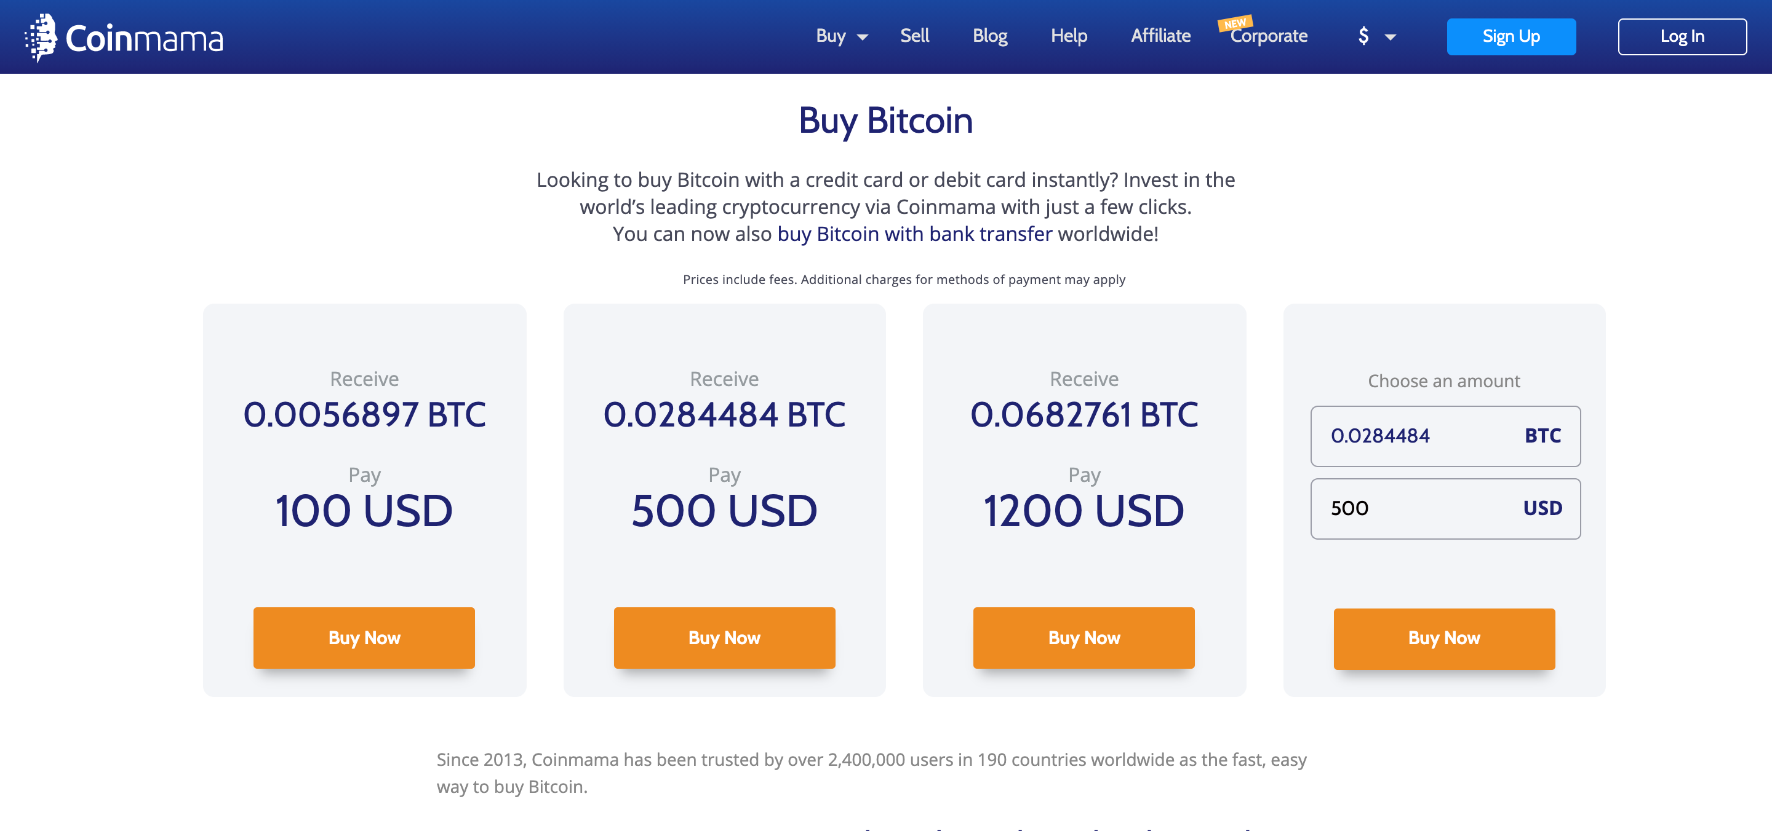Click the blue Sign Up button
This screenshot has width=1772, height=831.
click(1511, 36)
